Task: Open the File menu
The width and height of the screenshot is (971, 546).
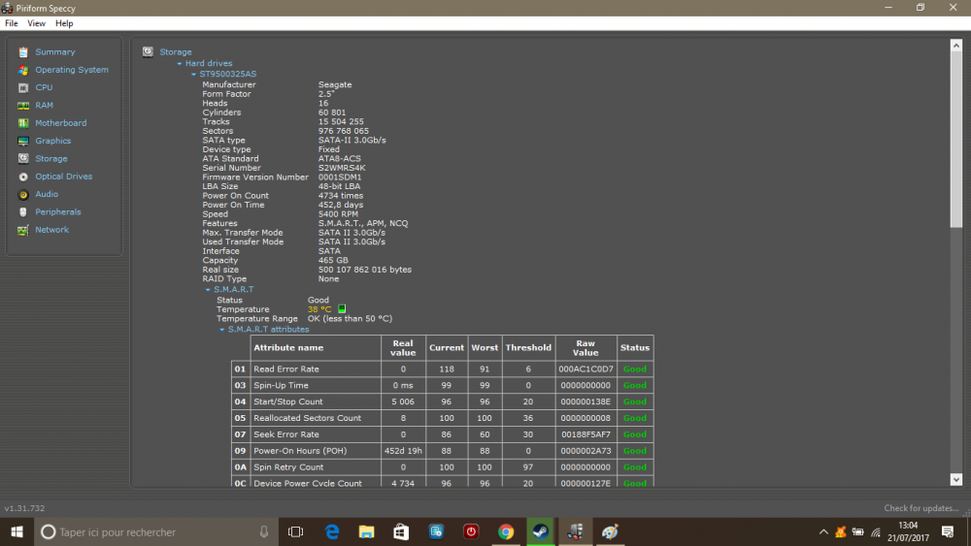Action: click(x=12, y=23)
